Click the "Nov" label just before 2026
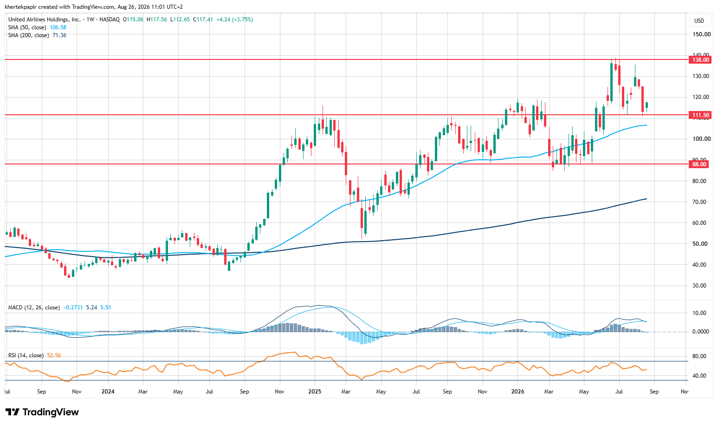This screenshot has height=426, width=718. pos(482,392)
